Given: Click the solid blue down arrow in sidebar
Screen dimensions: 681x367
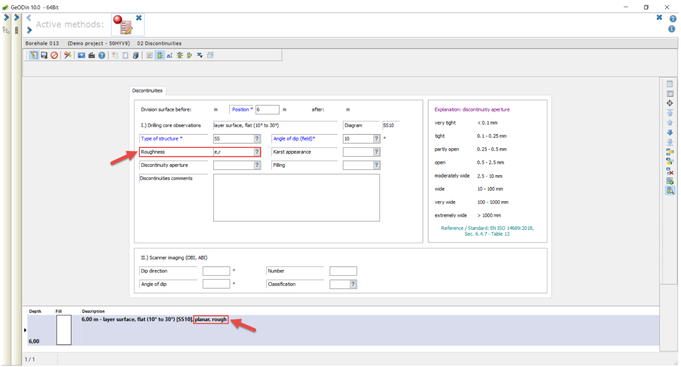Looking at the screenshot, I should pyautogui.click(x=669, y=132).
